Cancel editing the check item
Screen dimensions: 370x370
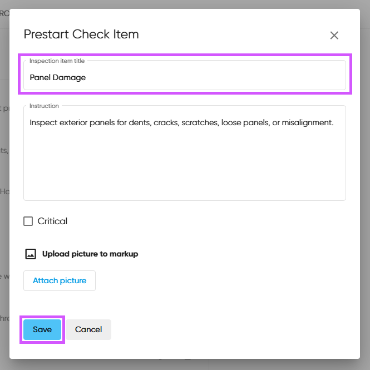pyautogui.click(x=88, y=329)
